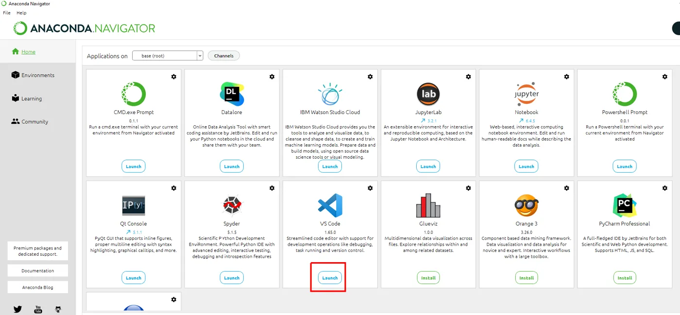The height and width of the screenshot is (315, 680).
Task: Launch Datalore
Action: coord(232,166)
